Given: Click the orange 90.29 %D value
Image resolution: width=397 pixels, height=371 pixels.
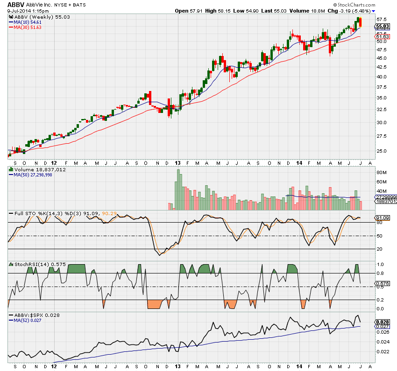Looking at the screenshot, I should pos(109,213).
